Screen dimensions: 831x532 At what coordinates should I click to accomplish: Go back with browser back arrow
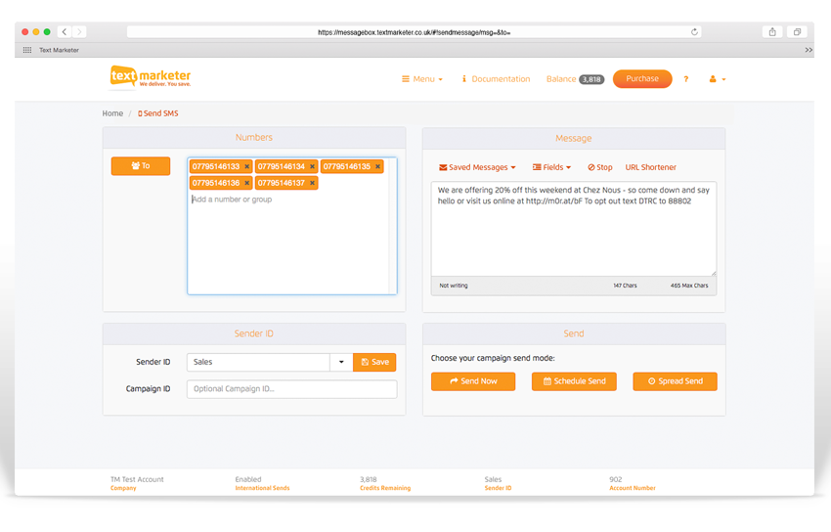tap(65, 32)
